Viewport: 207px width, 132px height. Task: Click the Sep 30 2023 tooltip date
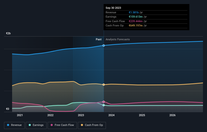[113, 8]
